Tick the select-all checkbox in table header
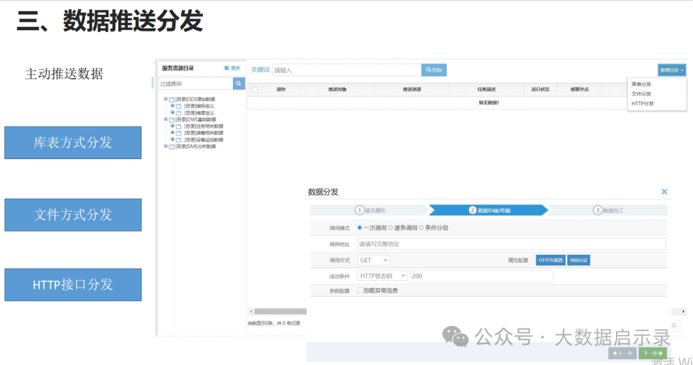Image resolution: width=693 pixels, height=365 pixels. click(x=255, y=90)
